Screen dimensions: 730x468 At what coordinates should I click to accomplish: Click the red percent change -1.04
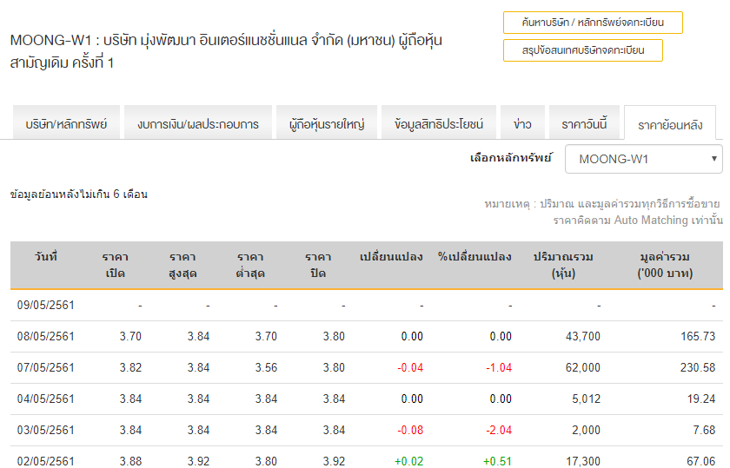(499, 367)
